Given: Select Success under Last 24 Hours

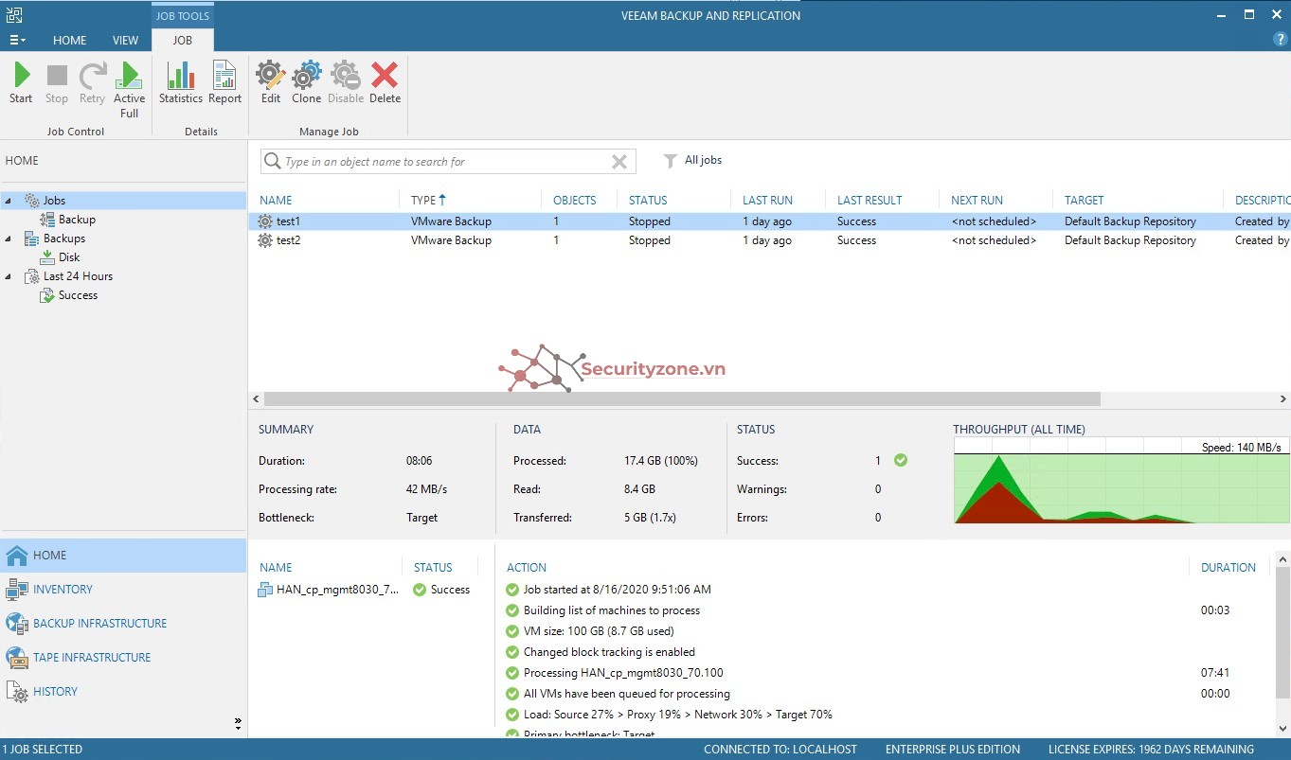Looking at the screenshot, I should 78,295.
